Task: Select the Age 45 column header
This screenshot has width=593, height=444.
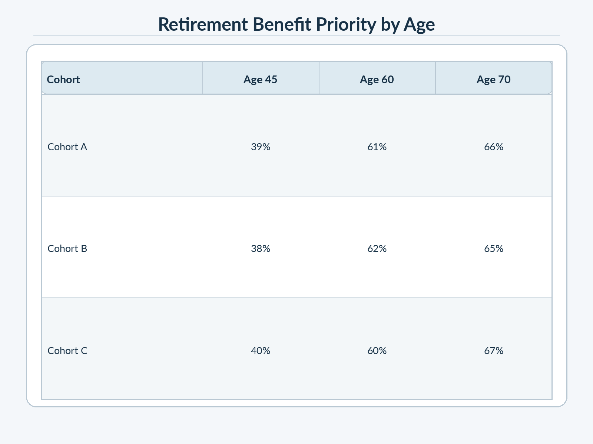Action: [261, 78]
